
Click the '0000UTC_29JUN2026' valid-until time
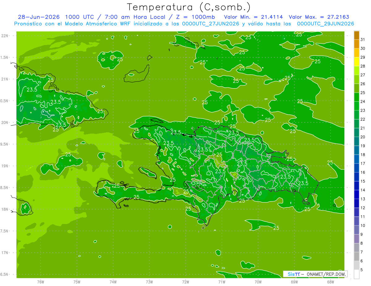point(325,24)
